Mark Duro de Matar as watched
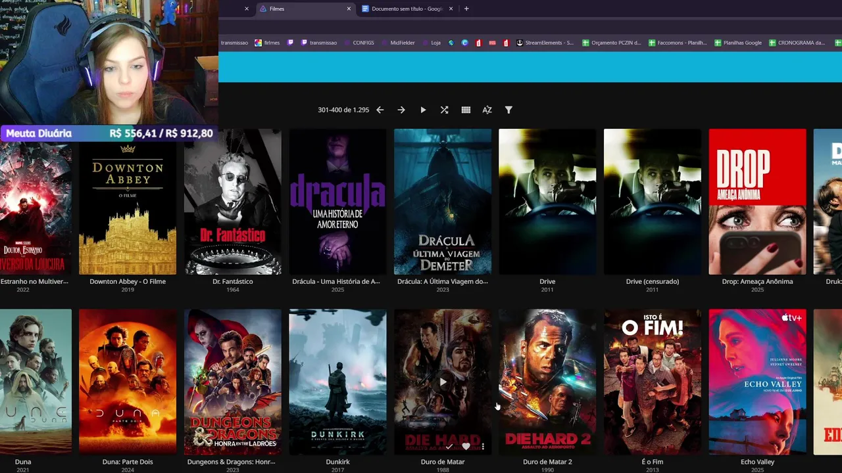842x473 pixels. coord(449,447)
